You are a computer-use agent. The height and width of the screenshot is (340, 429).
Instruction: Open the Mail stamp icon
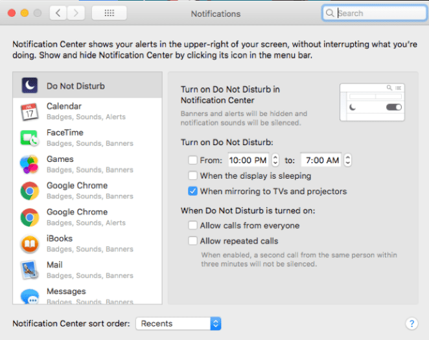pyautogui.click(x=29, y=270)
